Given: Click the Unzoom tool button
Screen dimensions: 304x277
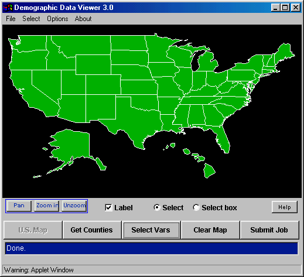Looking at the screenshot, I should tap(74, 206).
